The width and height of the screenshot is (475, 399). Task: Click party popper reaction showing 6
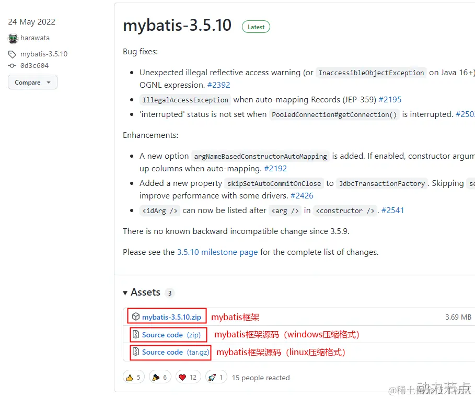(160, 377)
